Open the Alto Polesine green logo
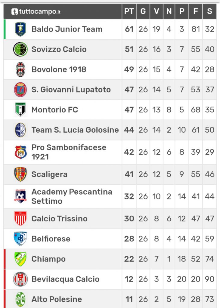 coord(20,299)
